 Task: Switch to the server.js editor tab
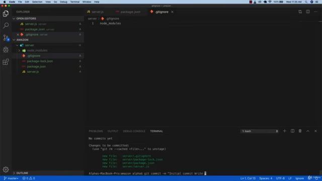[x=98, y=12]
